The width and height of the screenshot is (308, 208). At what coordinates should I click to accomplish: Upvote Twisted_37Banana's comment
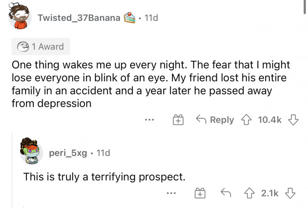point(246,120)
